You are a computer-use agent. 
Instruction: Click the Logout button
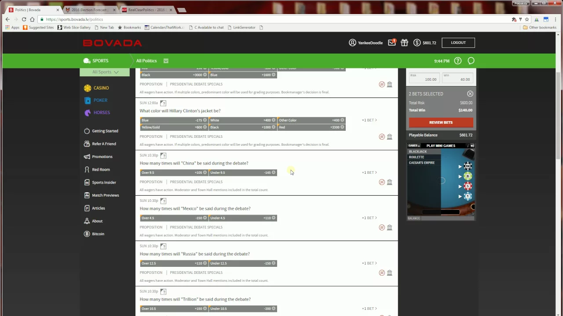458,43
